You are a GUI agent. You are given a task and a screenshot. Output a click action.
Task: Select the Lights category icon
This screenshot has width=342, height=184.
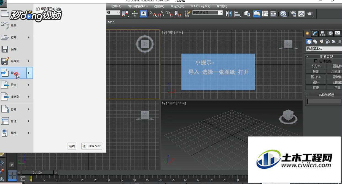click(321, 41)
